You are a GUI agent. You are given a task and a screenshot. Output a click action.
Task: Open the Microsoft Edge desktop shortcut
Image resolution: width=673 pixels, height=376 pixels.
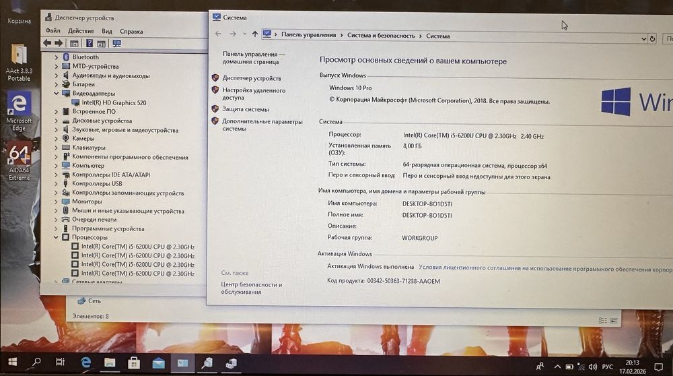point(19,111)
